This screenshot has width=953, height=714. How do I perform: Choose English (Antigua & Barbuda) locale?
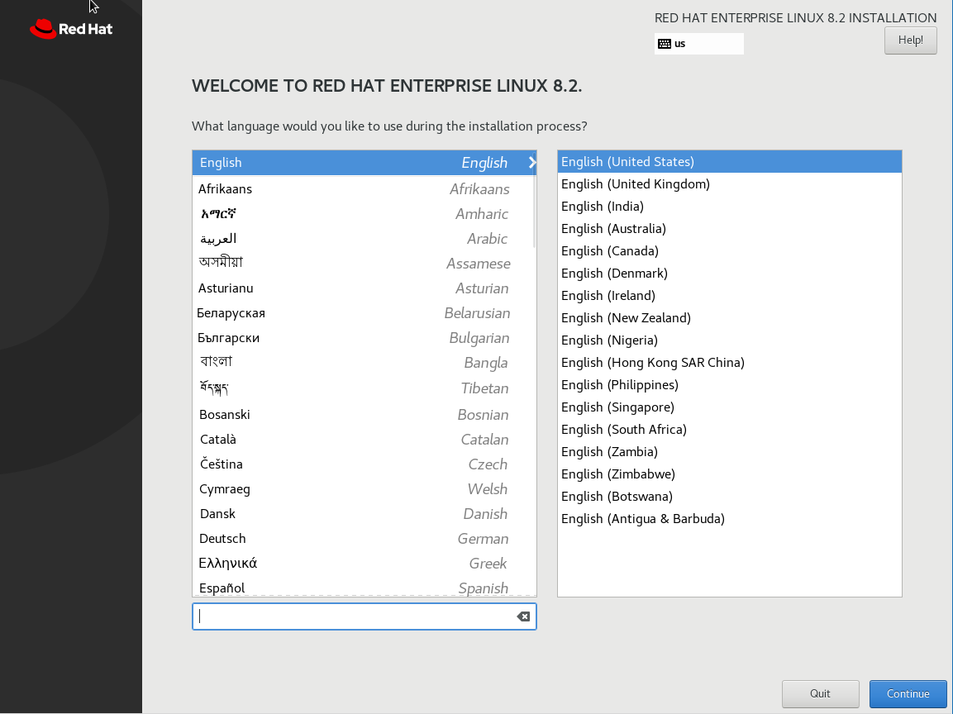(729, 519)
